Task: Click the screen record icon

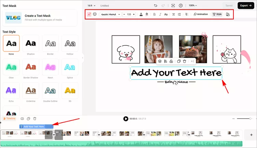Action: point(173,5)
